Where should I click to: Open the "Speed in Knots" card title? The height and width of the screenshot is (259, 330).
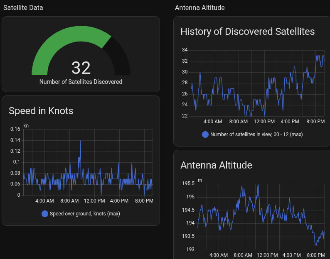(x=41, y=110)
